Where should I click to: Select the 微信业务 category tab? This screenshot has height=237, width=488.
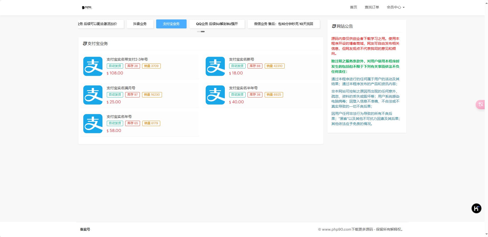point(283,24)
